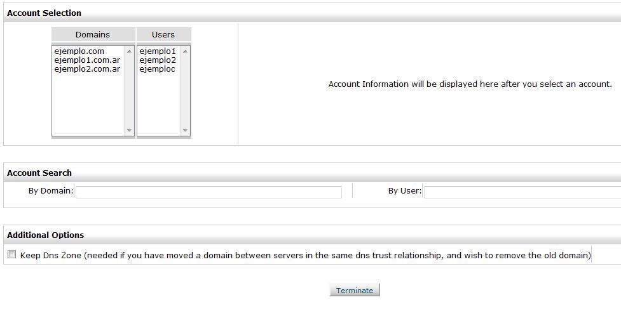The width and height of the screenshot is (621, 309).
Task: Enable the Keep Dns Zone checkbox
Action: 11,254
